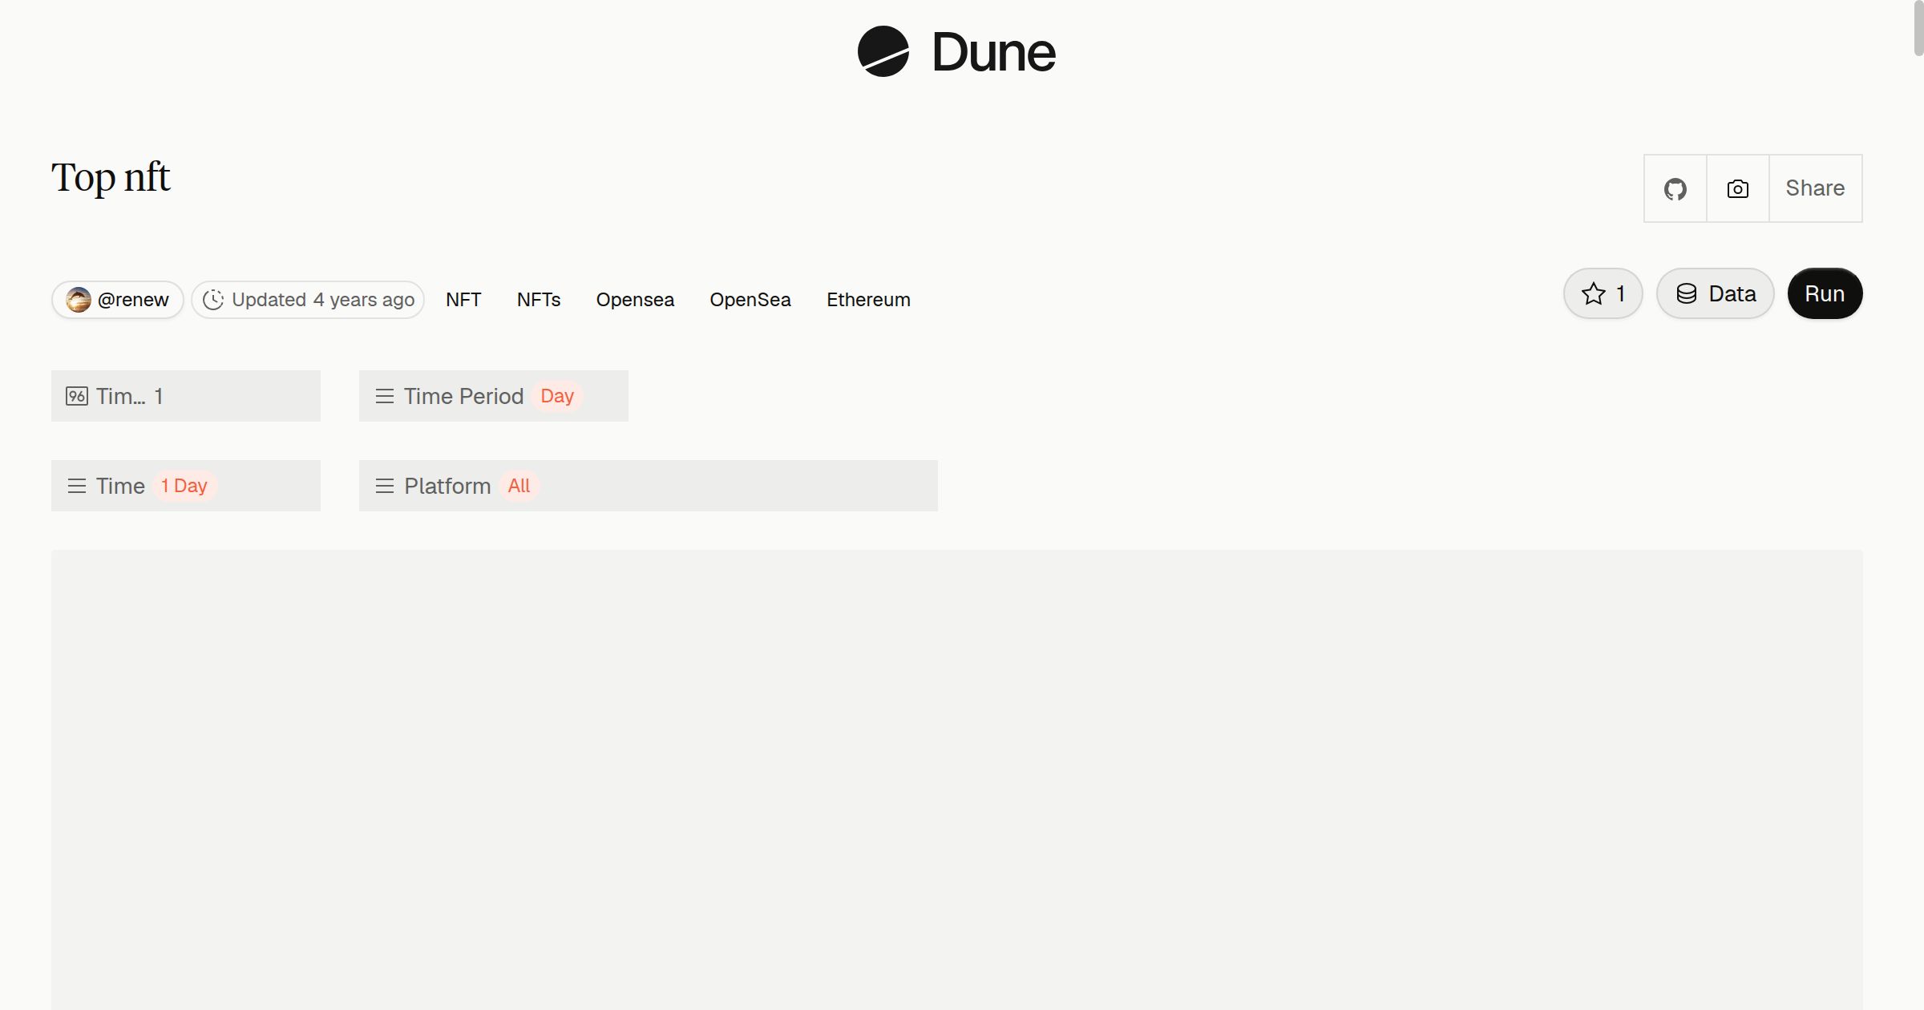Open the Time 1 Day dropdown

tap(186, 486)
